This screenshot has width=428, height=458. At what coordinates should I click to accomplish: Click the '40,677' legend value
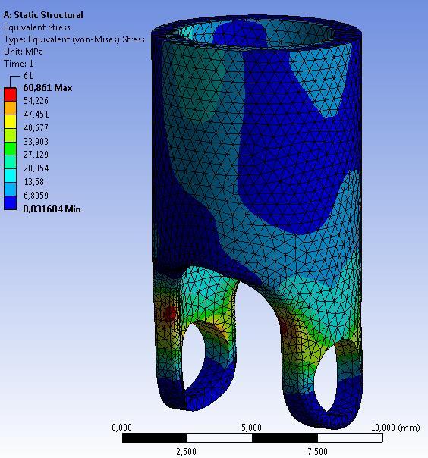pyautogui.click(x=36, y=128)
